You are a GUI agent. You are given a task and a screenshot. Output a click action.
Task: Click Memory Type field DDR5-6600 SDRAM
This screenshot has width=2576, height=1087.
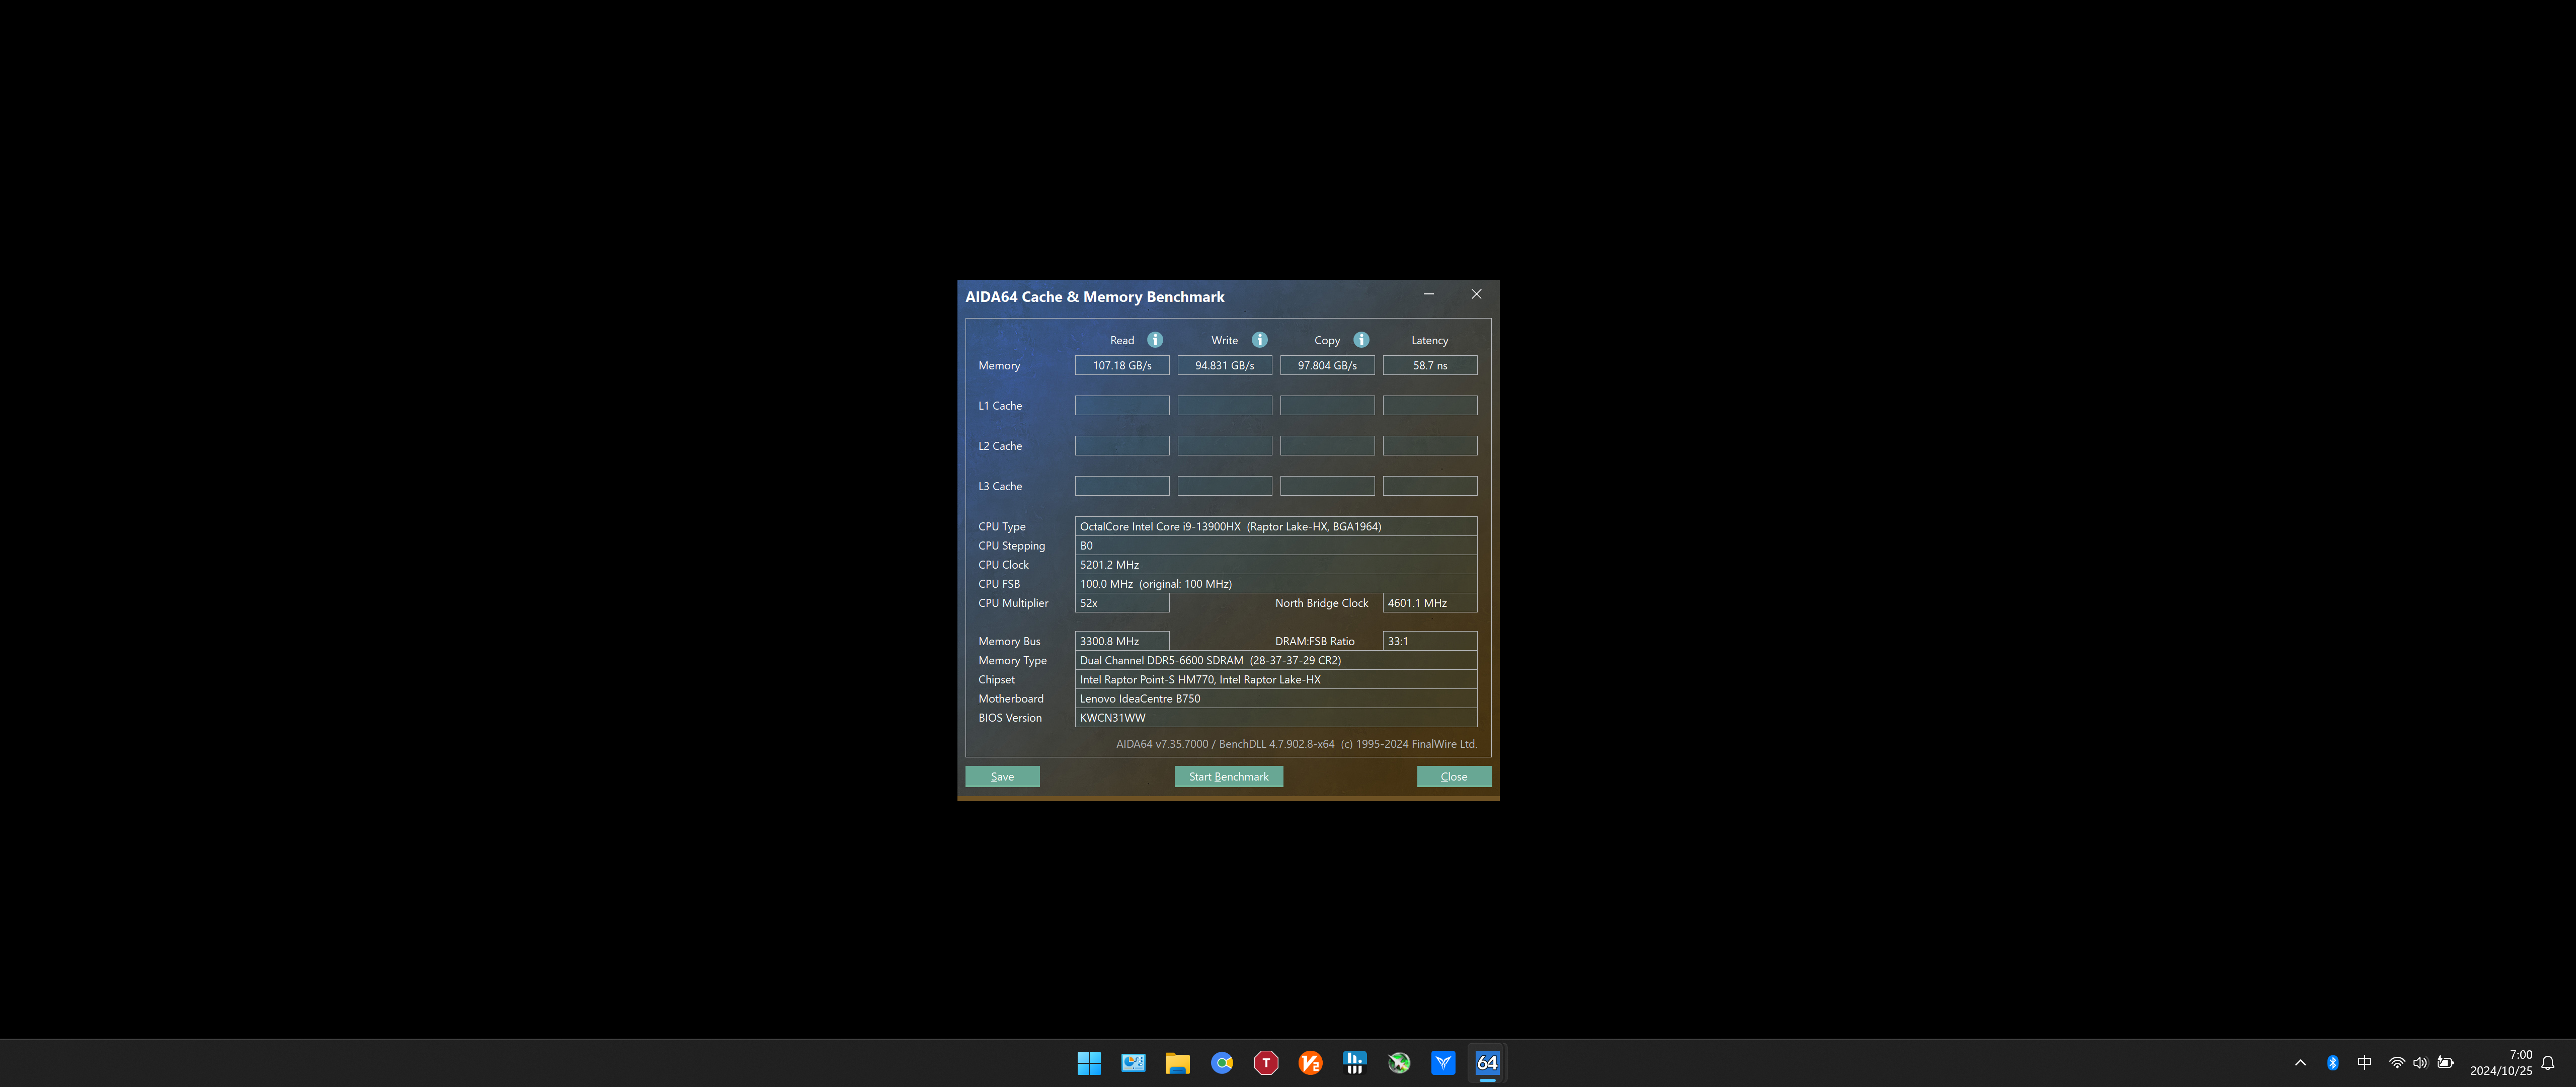(x=1275, y=661)
